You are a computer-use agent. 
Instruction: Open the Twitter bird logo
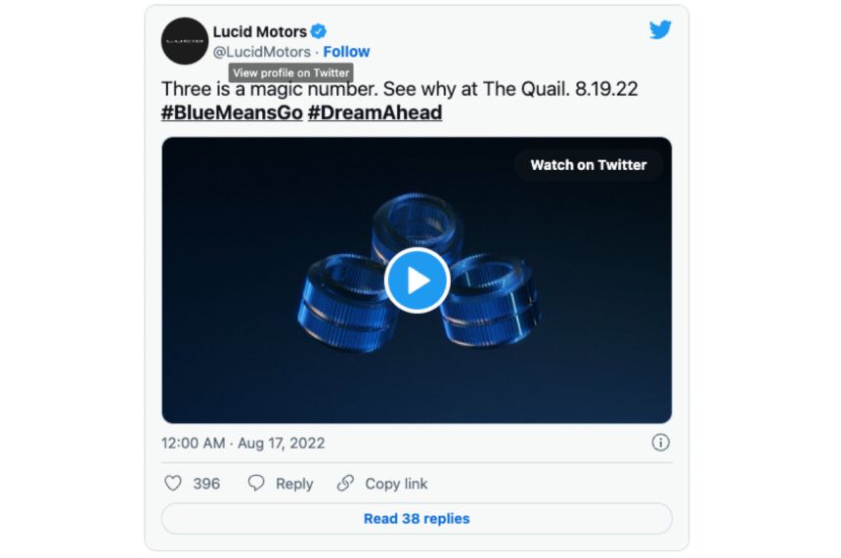tap(660, 30)
